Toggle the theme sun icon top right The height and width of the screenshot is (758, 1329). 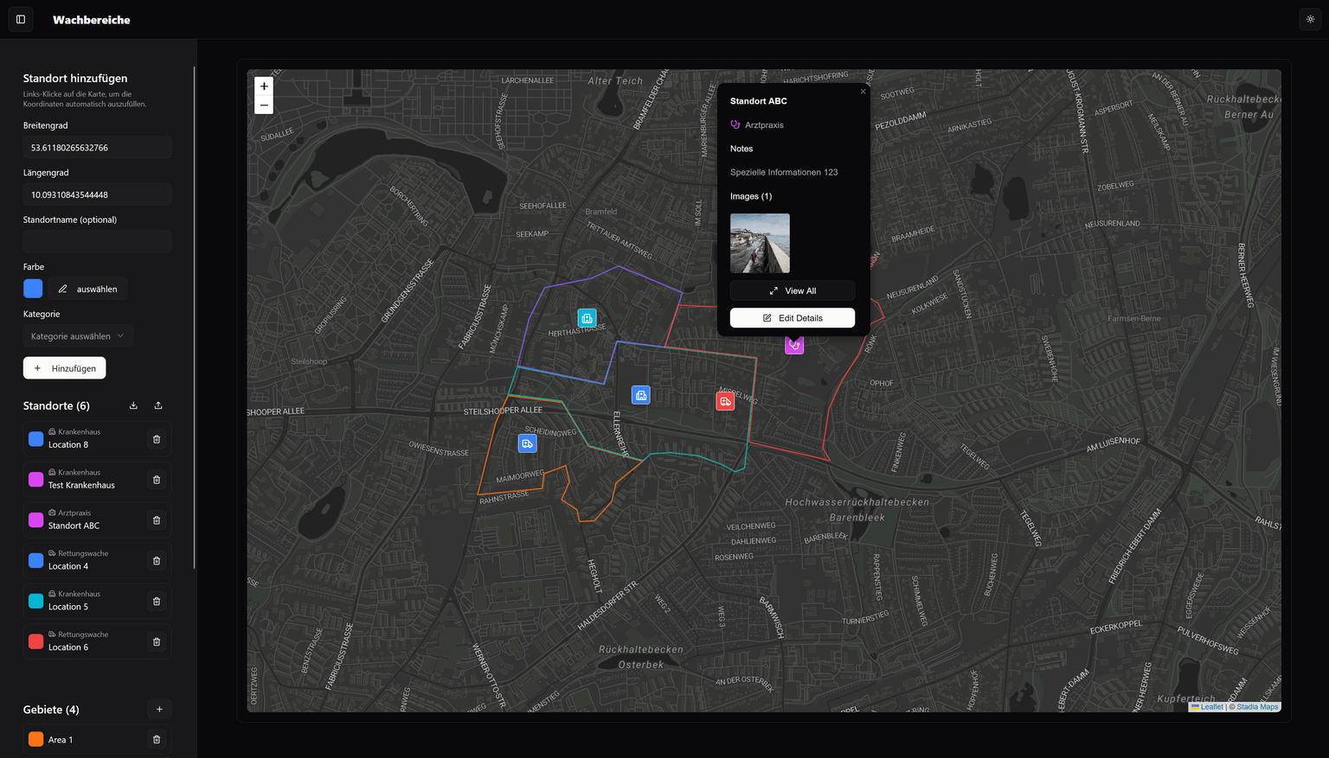coord(1309,19)
